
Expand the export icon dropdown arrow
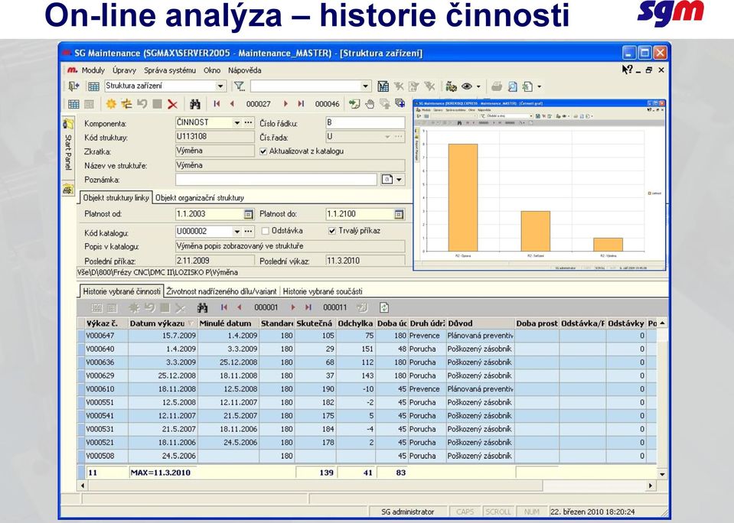pyautogui.click(x=540, y=86)
